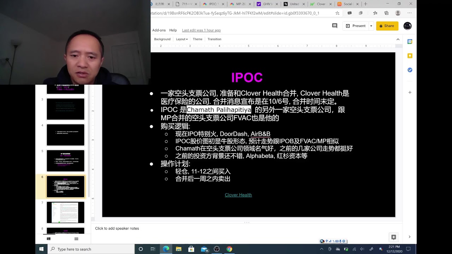Switch to the IPOC browser tab

(x=214, y=4)
